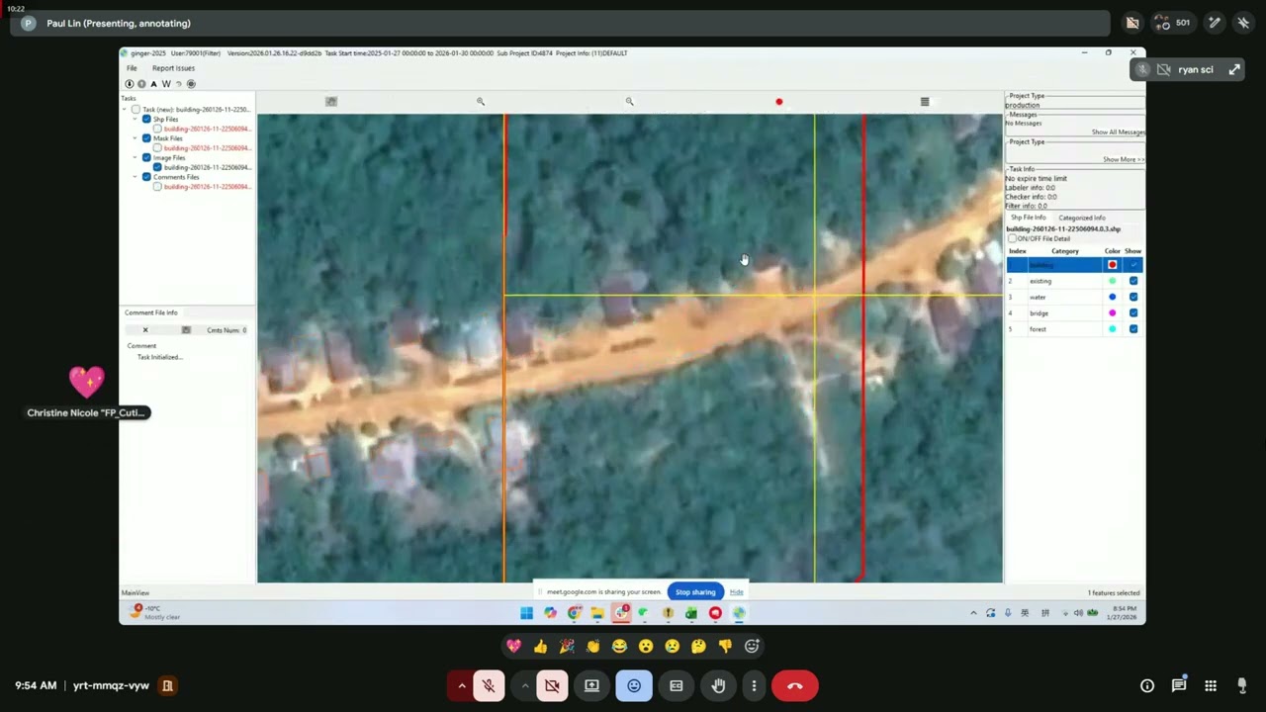Open the audio settings arrow beside the microphone
Screen dimensions: 1266x712
[462, 685]
